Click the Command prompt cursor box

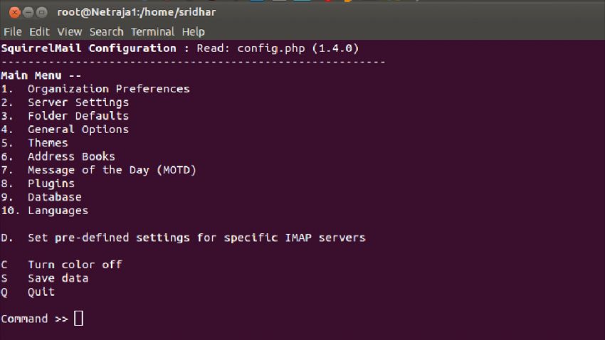tap(78, 319)
